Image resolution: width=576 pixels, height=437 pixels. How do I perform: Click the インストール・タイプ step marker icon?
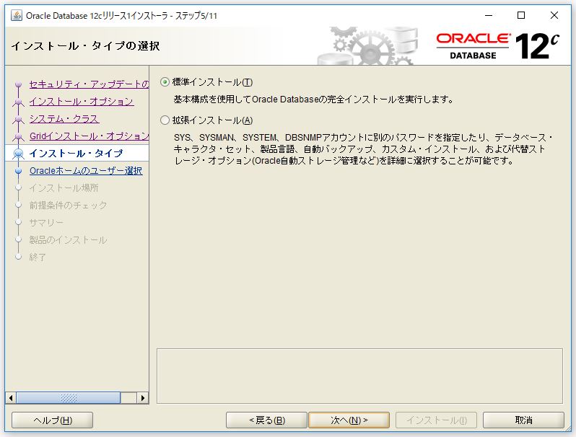click(x=18, y=154)
